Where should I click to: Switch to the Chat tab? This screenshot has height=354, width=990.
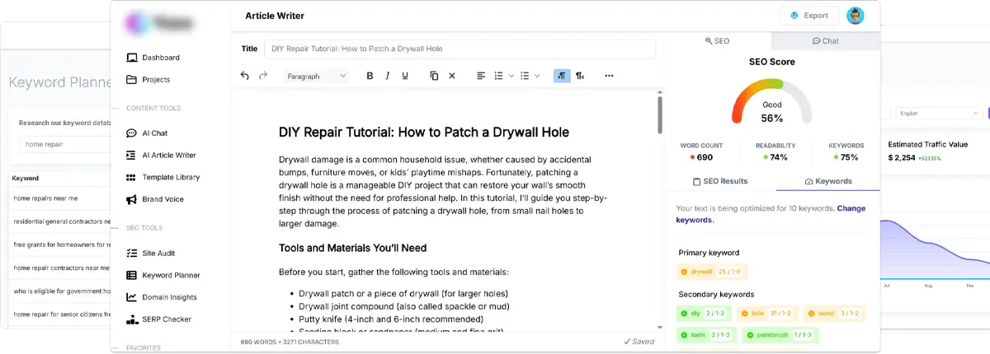tap(825, 40)
